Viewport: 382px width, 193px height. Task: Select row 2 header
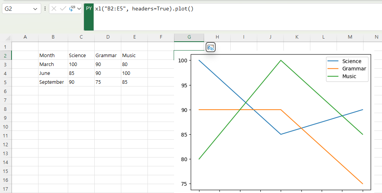(x=6, y=56)
